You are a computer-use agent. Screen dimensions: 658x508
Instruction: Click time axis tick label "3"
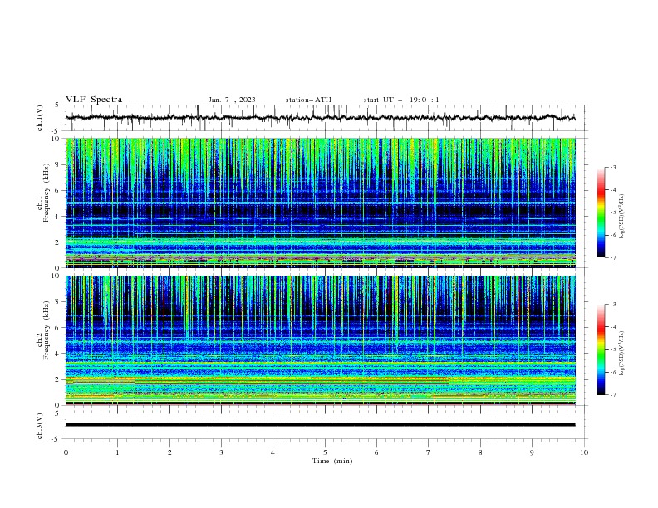[221, 452]
